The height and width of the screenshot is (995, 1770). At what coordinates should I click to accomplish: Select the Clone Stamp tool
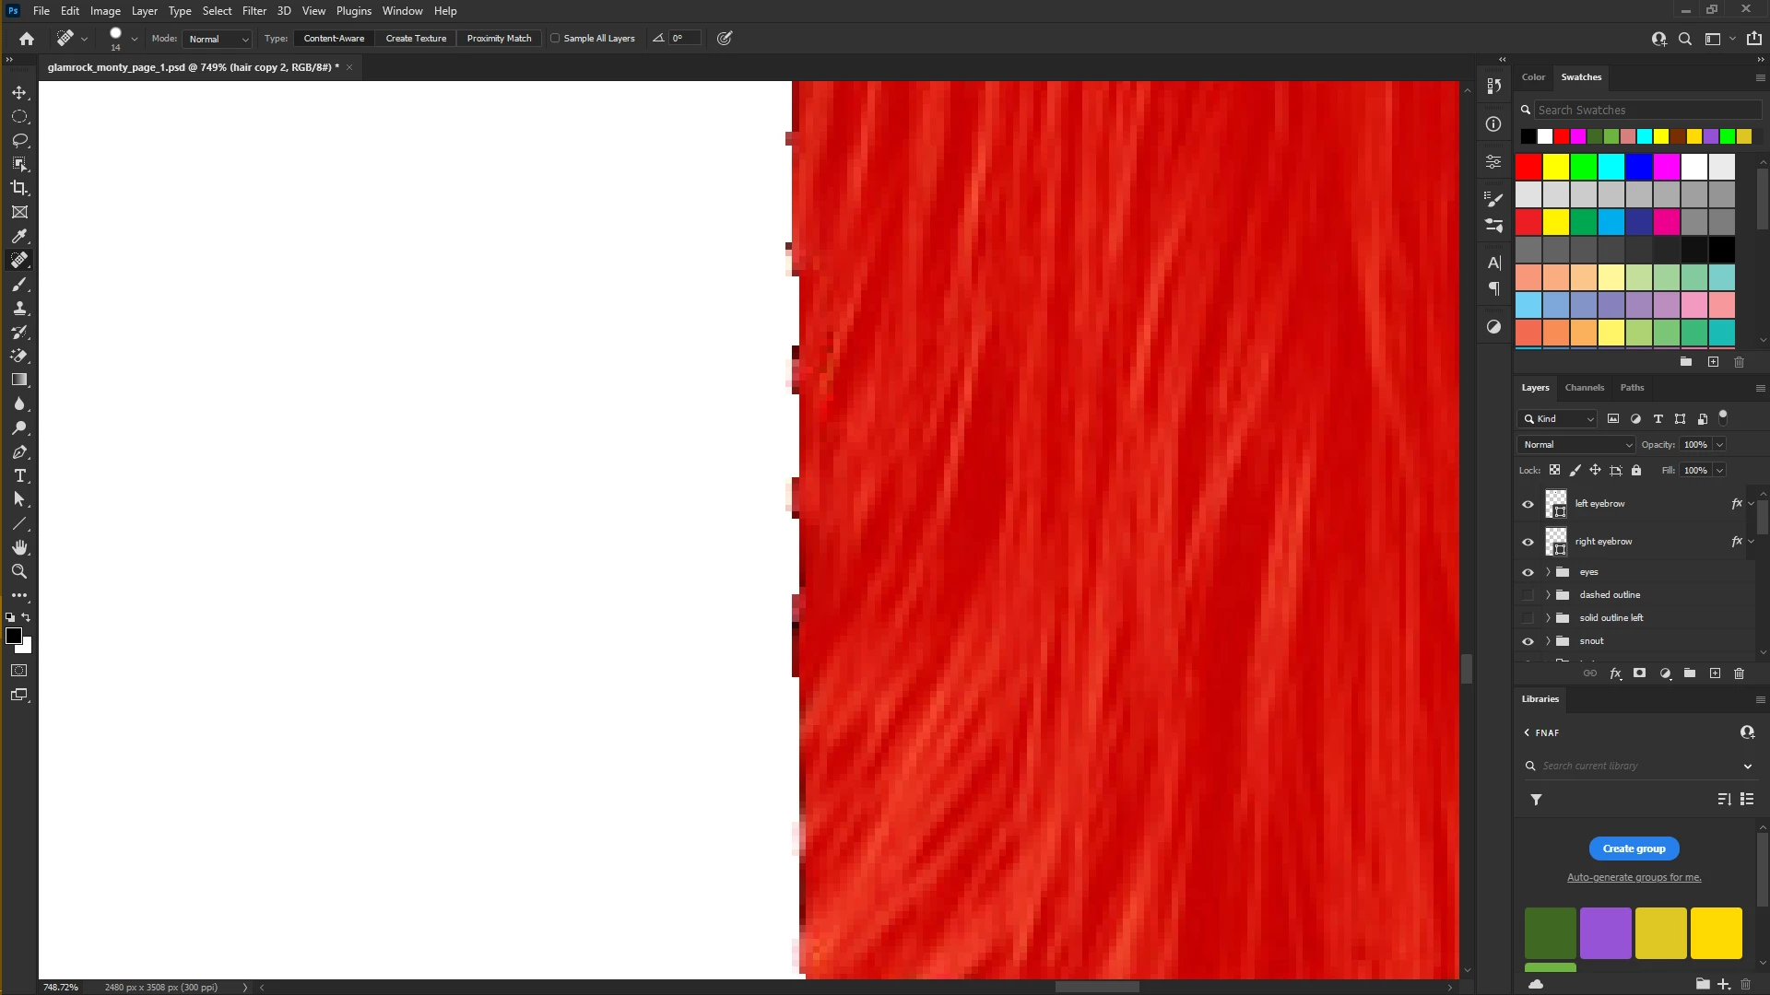(19, 309)
